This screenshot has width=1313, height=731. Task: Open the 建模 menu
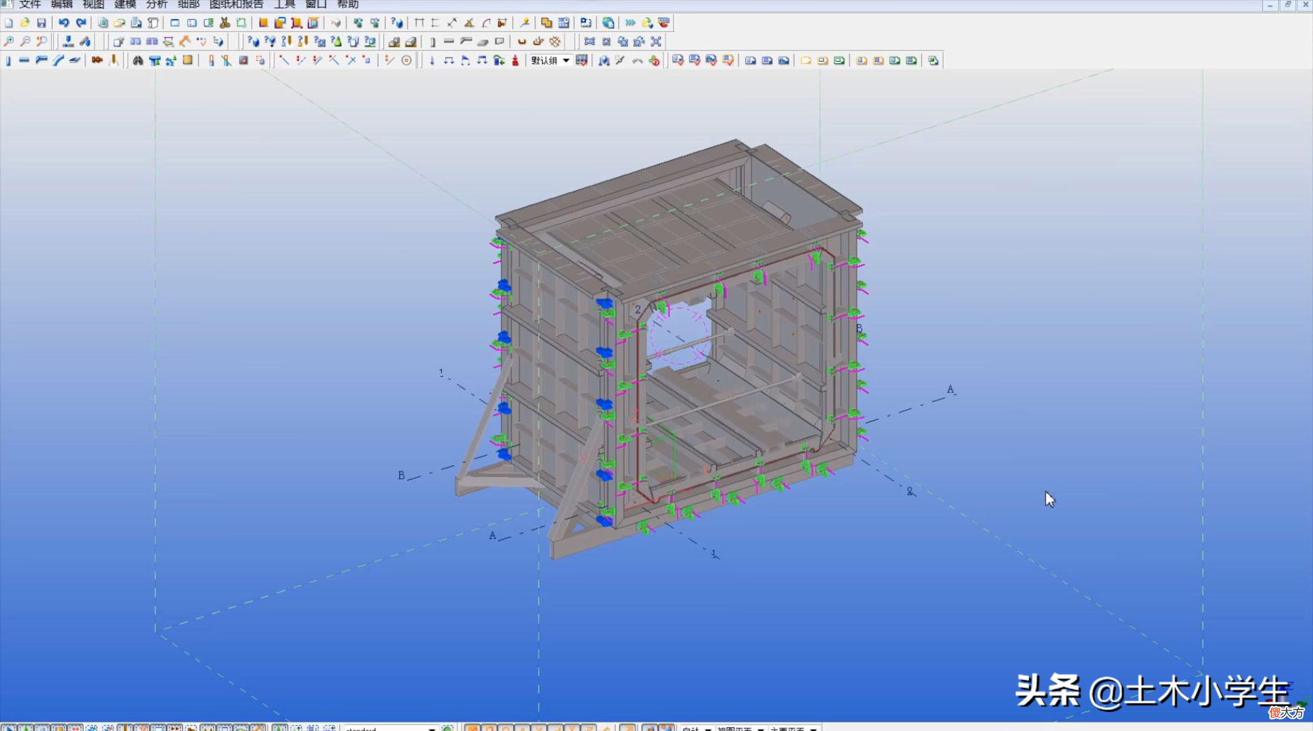tap(125, 4)
